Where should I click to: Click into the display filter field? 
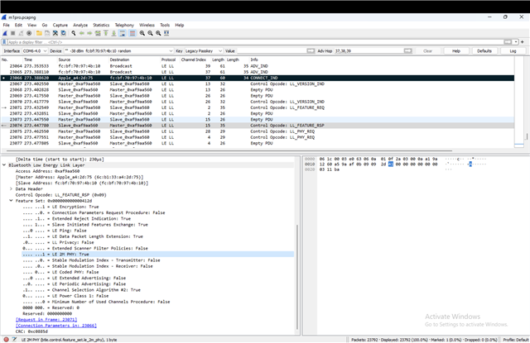255,42
